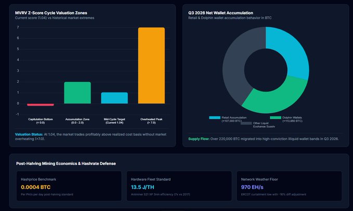Click the blue Retail Accumulation legend swatch
The height and width of the screenshot is (211, 353).
tap(215, 117)
